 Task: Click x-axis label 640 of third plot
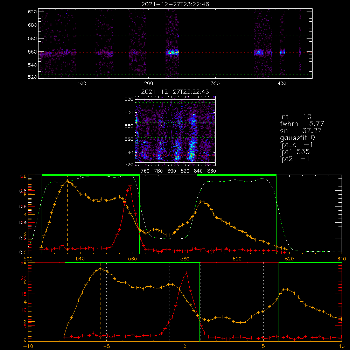click(342, 259)
